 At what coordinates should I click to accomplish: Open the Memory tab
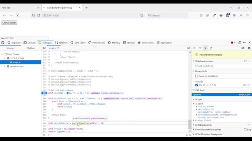click(114, 43)
